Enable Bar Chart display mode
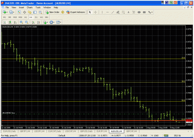 [x=5, y=22]
